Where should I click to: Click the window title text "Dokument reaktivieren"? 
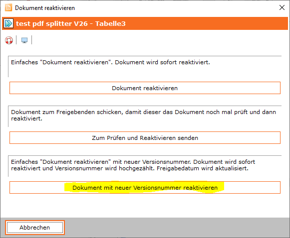click(x=45, y=8)
